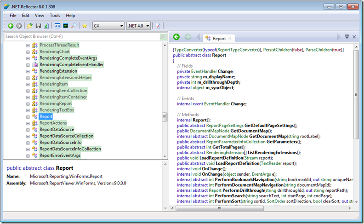364x224 pixels.
Task: Click the search button in Object Browser box
Action: pos(163,36)
